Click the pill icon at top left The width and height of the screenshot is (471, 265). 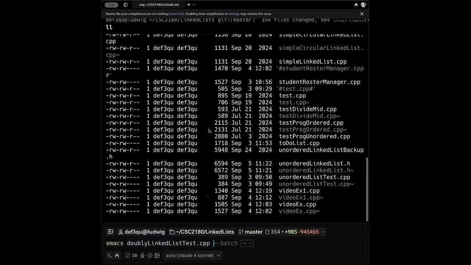coord(111,5)
